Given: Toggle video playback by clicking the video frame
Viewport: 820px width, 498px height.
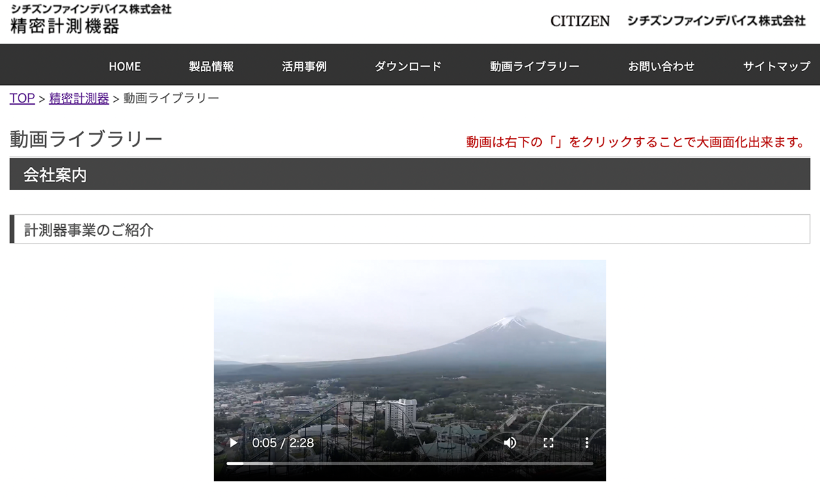Looking at the screenshot, I should coord(410,342).
